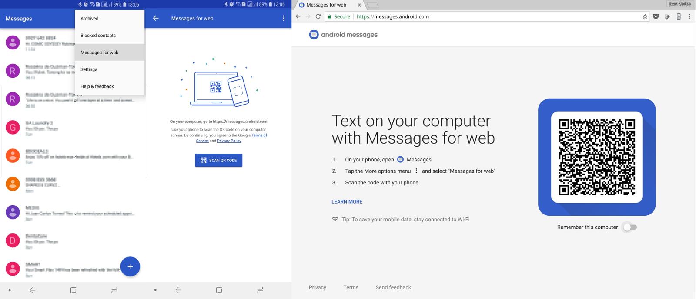The height and width of the screenshot is (299, 696).
Task: Switch to the Messages for web Chrome tab
Action: tap(330, 5)
